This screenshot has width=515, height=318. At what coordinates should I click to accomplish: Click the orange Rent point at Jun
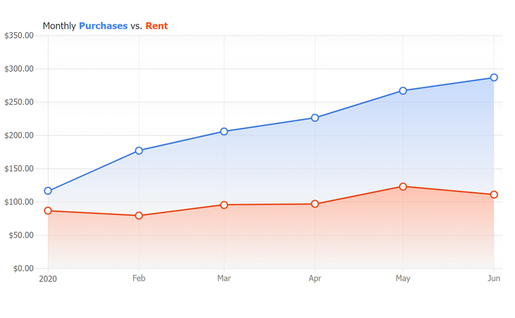pos(494,194)
